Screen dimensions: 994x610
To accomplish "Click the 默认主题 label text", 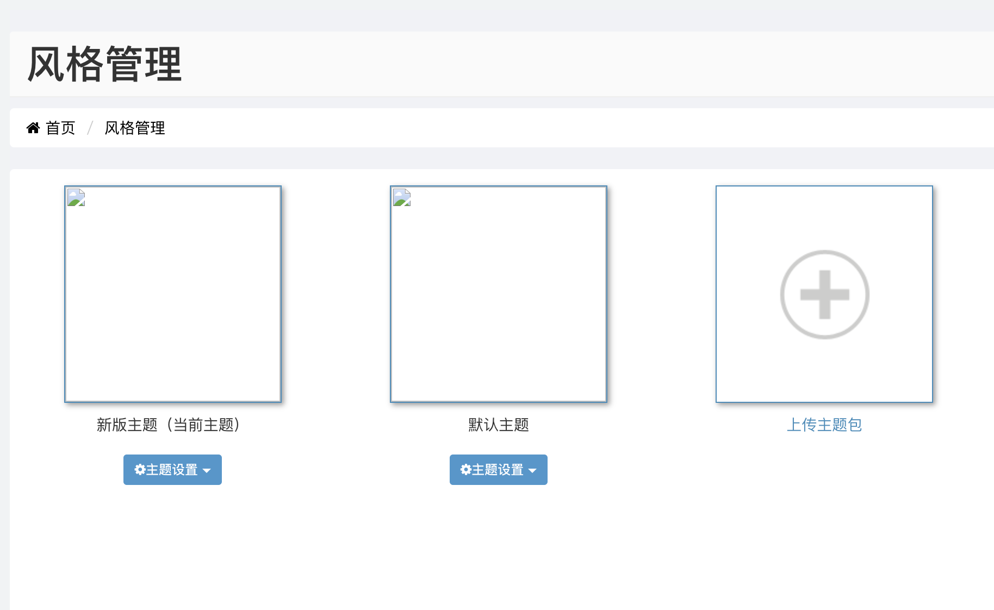I will (499, 425).
